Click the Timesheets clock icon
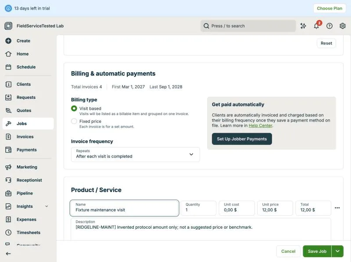 pos(8,233)
